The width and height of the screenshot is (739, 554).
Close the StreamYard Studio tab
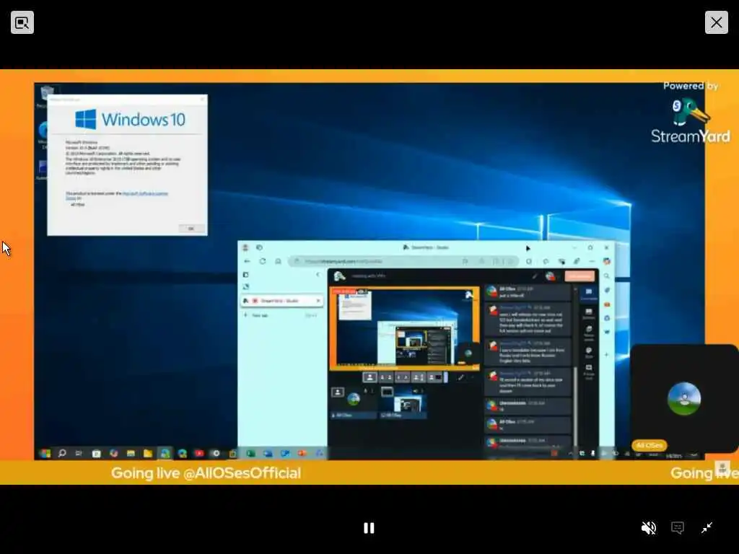[x=318, y=301]
